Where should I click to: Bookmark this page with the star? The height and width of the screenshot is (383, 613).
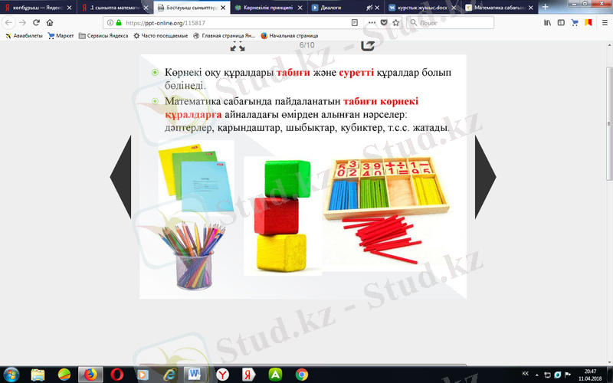[x=395, y=23]
